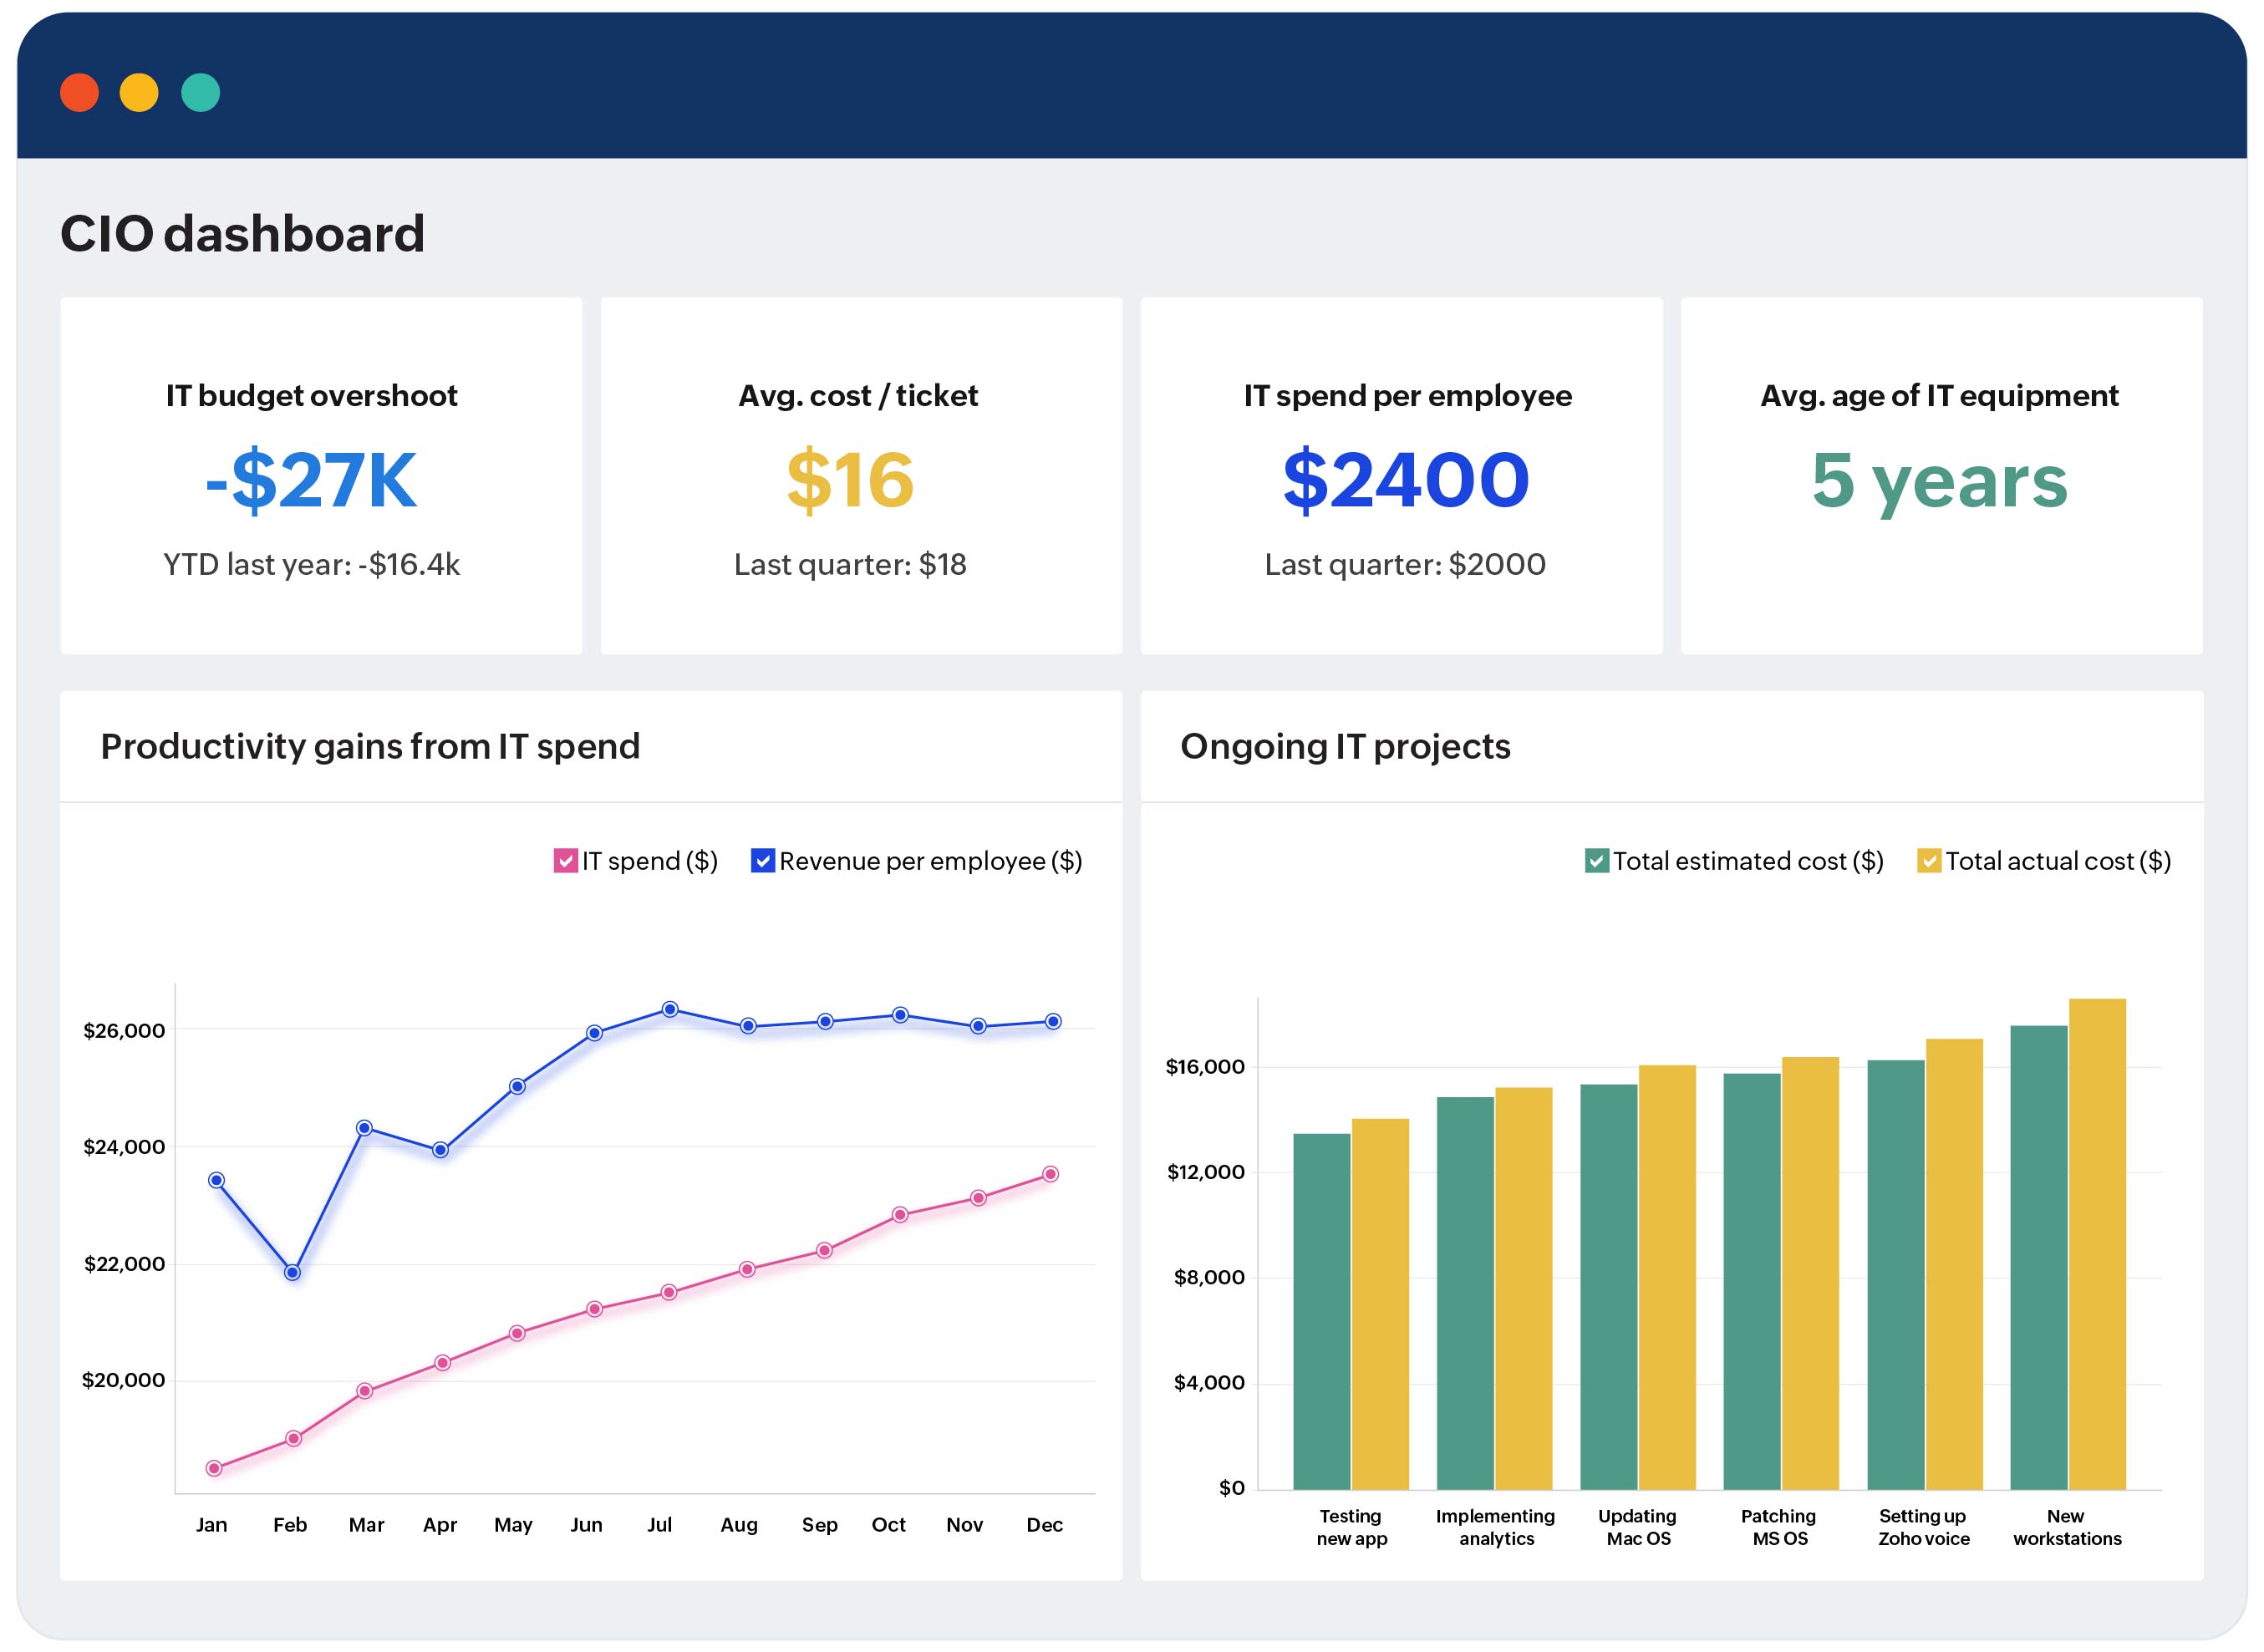
Task: Click February revenue per employee data point
Action: [292, 1273]
